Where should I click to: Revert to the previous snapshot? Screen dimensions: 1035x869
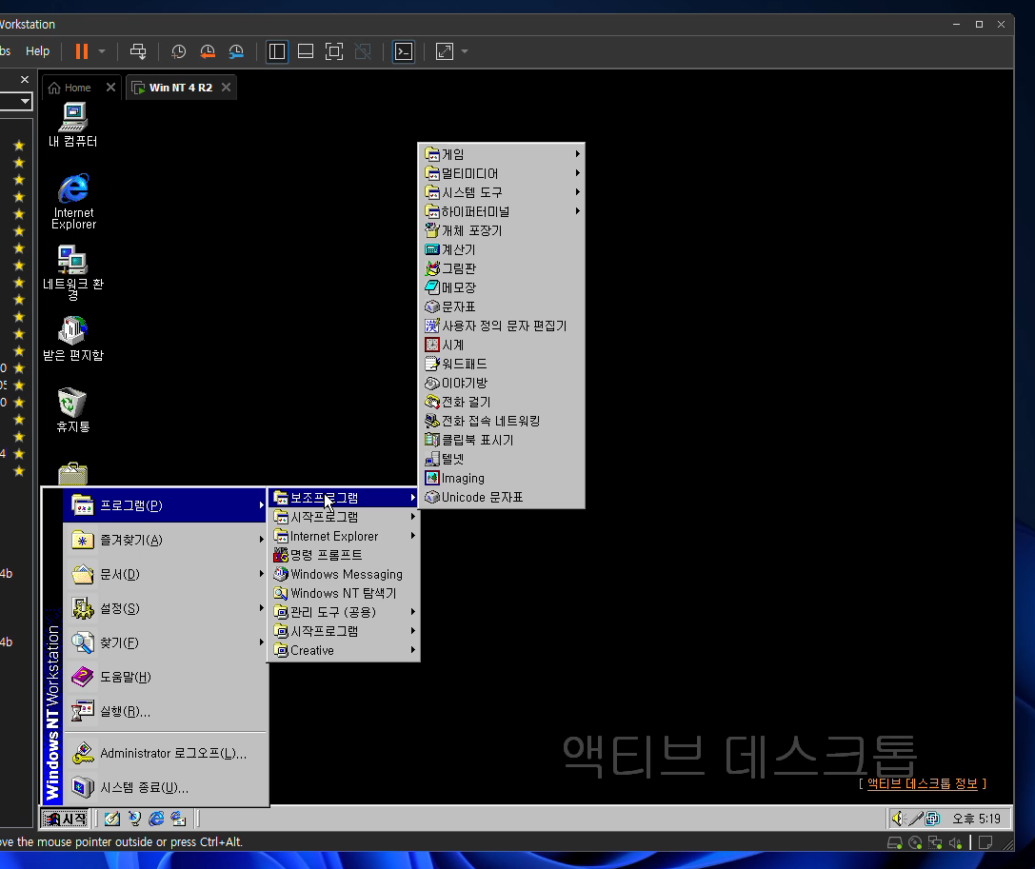point(208,51)
